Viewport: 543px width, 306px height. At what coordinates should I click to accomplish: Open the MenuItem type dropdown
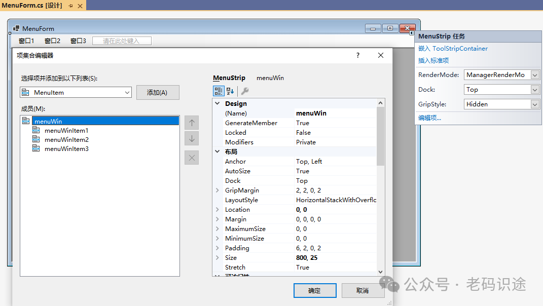127,92
